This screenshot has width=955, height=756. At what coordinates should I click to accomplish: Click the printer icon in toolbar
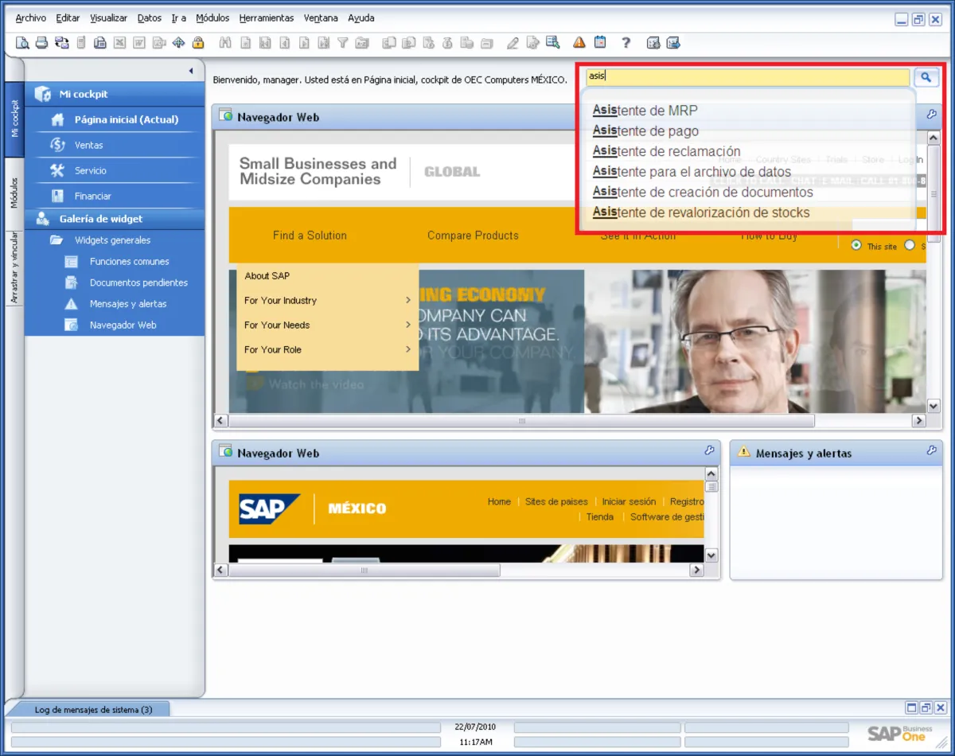[x=41, y=43]
